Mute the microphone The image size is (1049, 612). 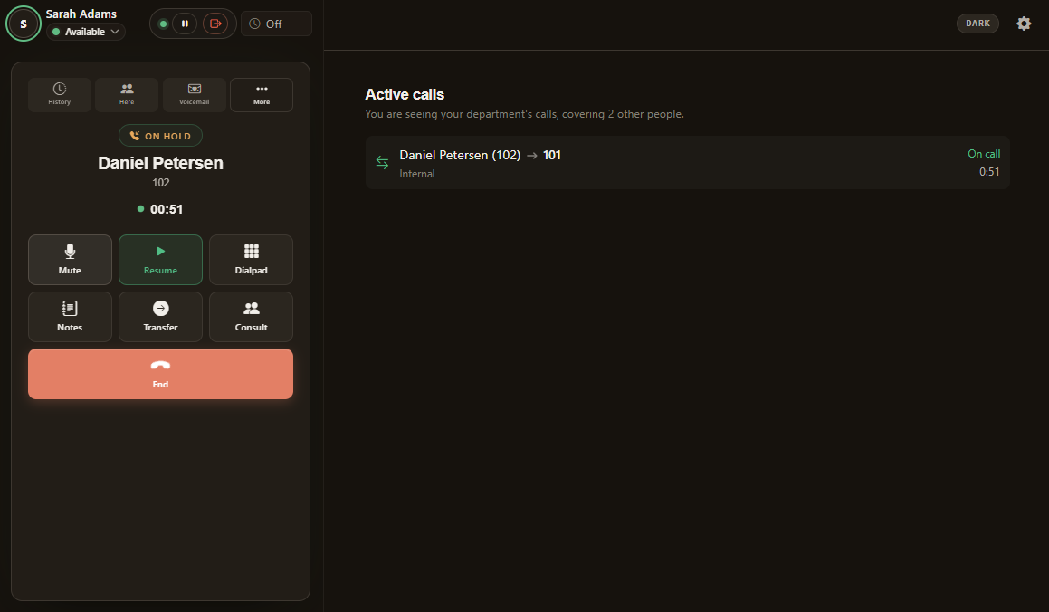click(x=70, y=260)
